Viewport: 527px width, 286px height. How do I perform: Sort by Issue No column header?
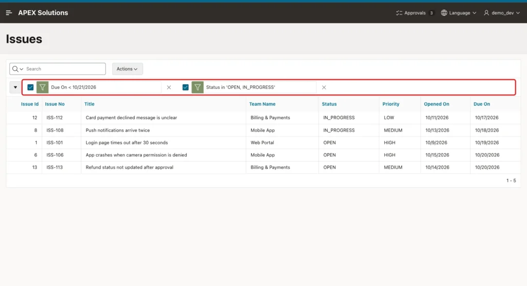55,104
